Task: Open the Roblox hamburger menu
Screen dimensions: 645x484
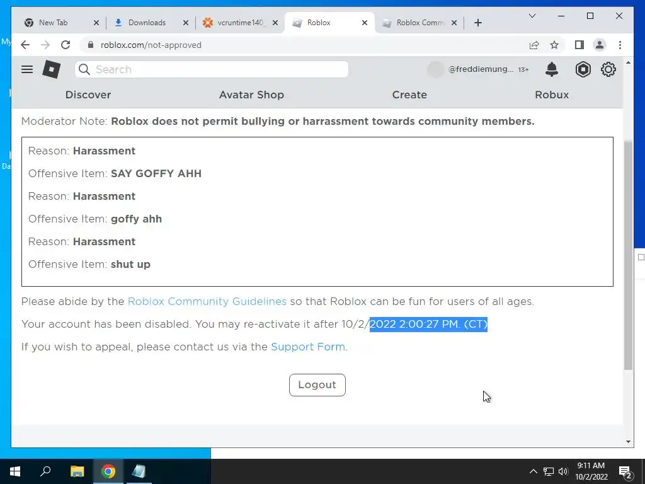Action: [x=27, y=69]
